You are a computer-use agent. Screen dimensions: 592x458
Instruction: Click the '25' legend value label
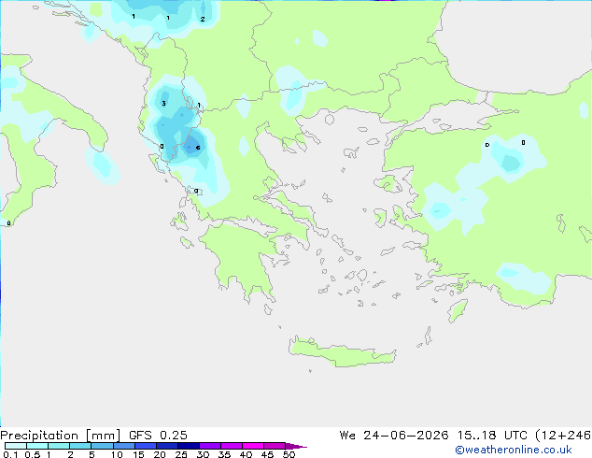pos(181,454)
